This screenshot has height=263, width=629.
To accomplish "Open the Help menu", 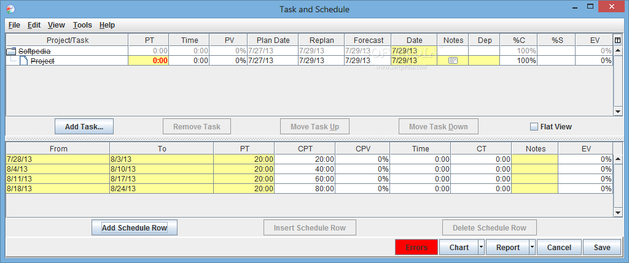I will coord(107,25).
